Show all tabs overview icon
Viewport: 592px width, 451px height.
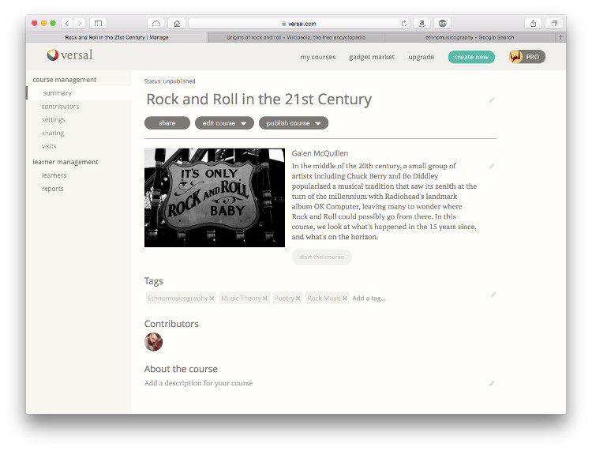(554, 24)
